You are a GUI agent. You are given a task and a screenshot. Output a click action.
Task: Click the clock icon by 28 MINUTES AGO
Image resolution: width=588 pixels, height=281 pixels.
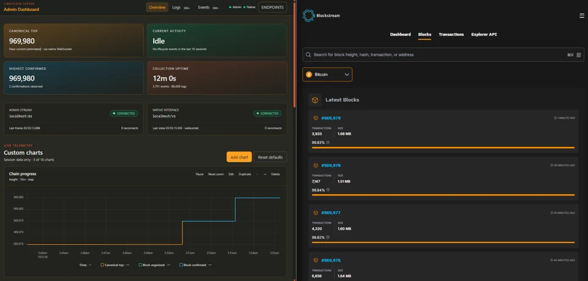(552, 165)
